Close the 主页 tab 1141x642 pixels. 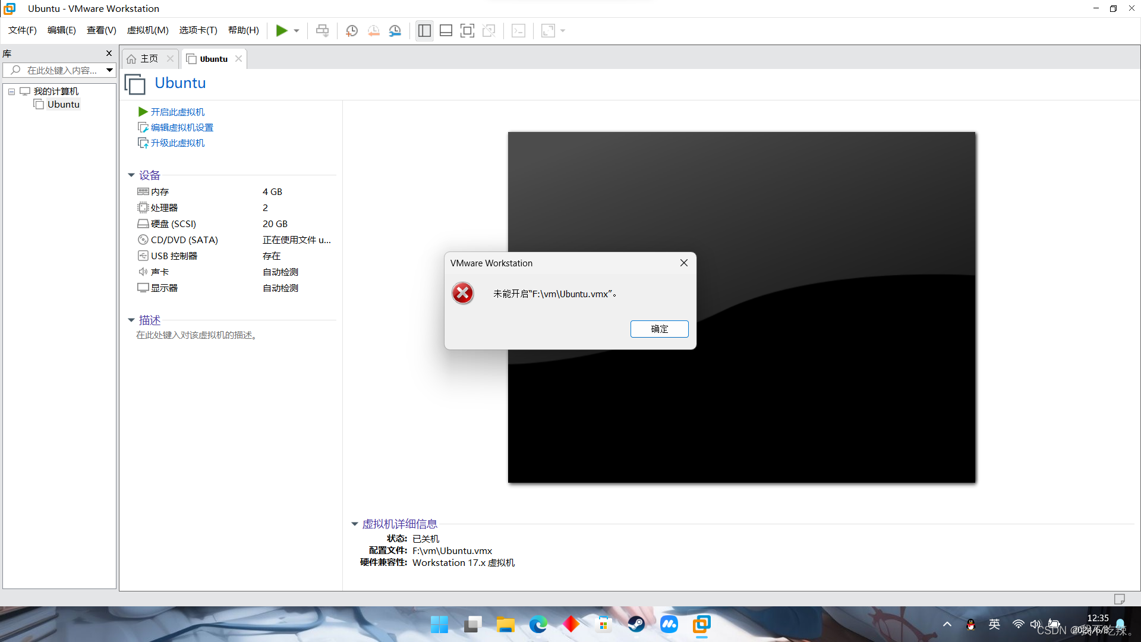[170, 58]
